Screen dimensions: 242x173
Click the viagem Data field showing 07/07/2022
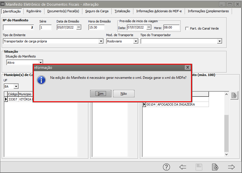137,27
